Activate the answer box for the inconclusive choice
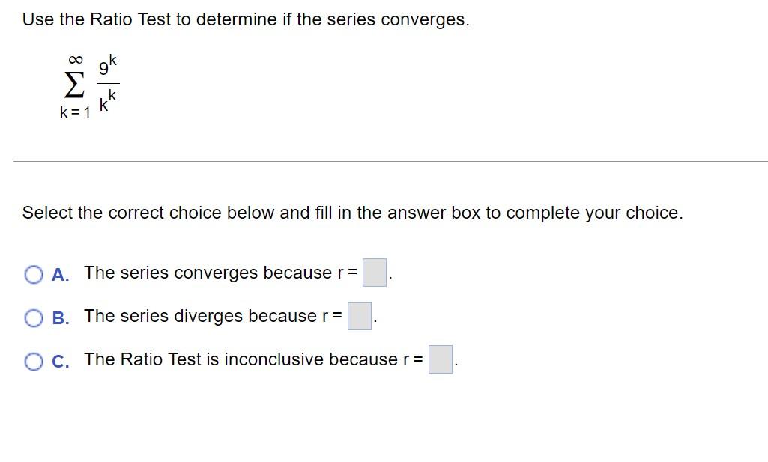Screen dimensions: 768x462 tap(441, 359)
